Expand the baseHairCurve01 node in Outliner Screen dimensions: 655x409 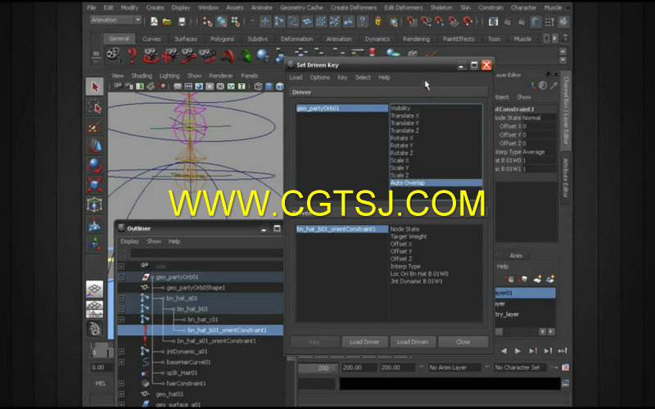121,362
